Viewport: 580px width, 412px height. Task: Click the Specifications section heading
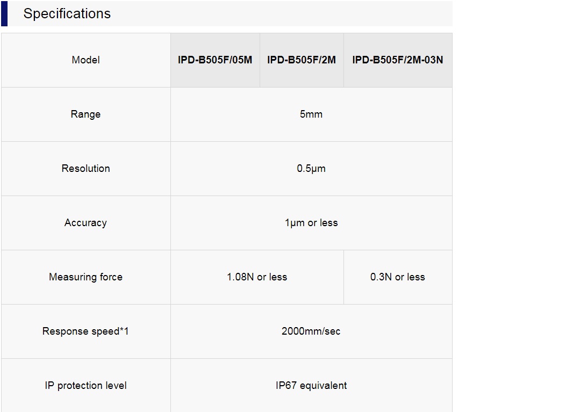(67, 14)
